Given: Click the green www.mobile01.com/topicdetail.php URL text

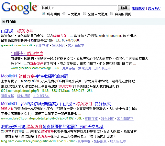Looking at the screenshot, I should (37, 119).
